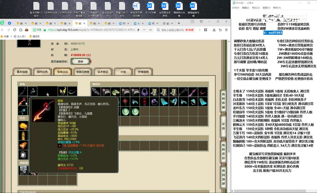Open the browser home page
317x193 pixels.
pyautogui.click(x=21, y=30)
